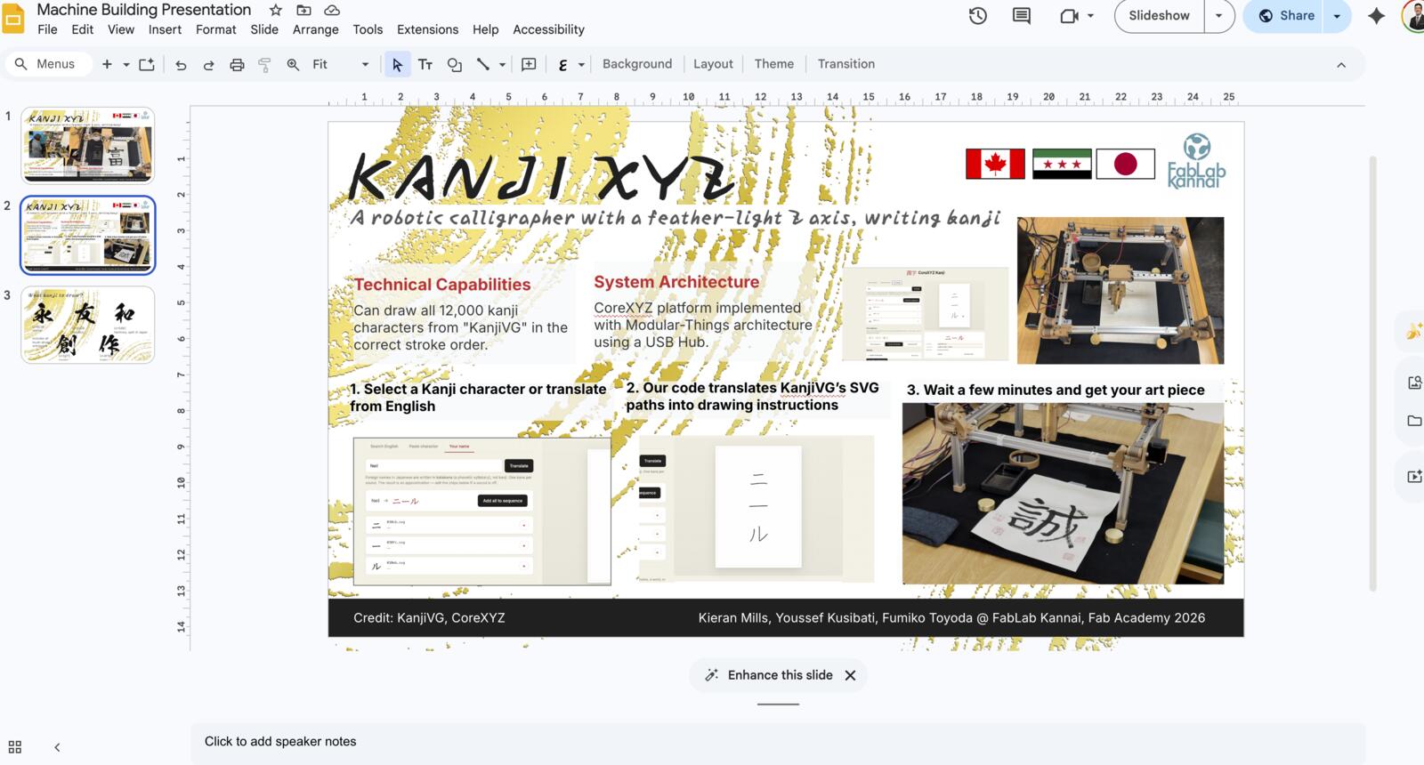Select slide 3 thumbnail with kanji characters

click(x=87, y=325)
